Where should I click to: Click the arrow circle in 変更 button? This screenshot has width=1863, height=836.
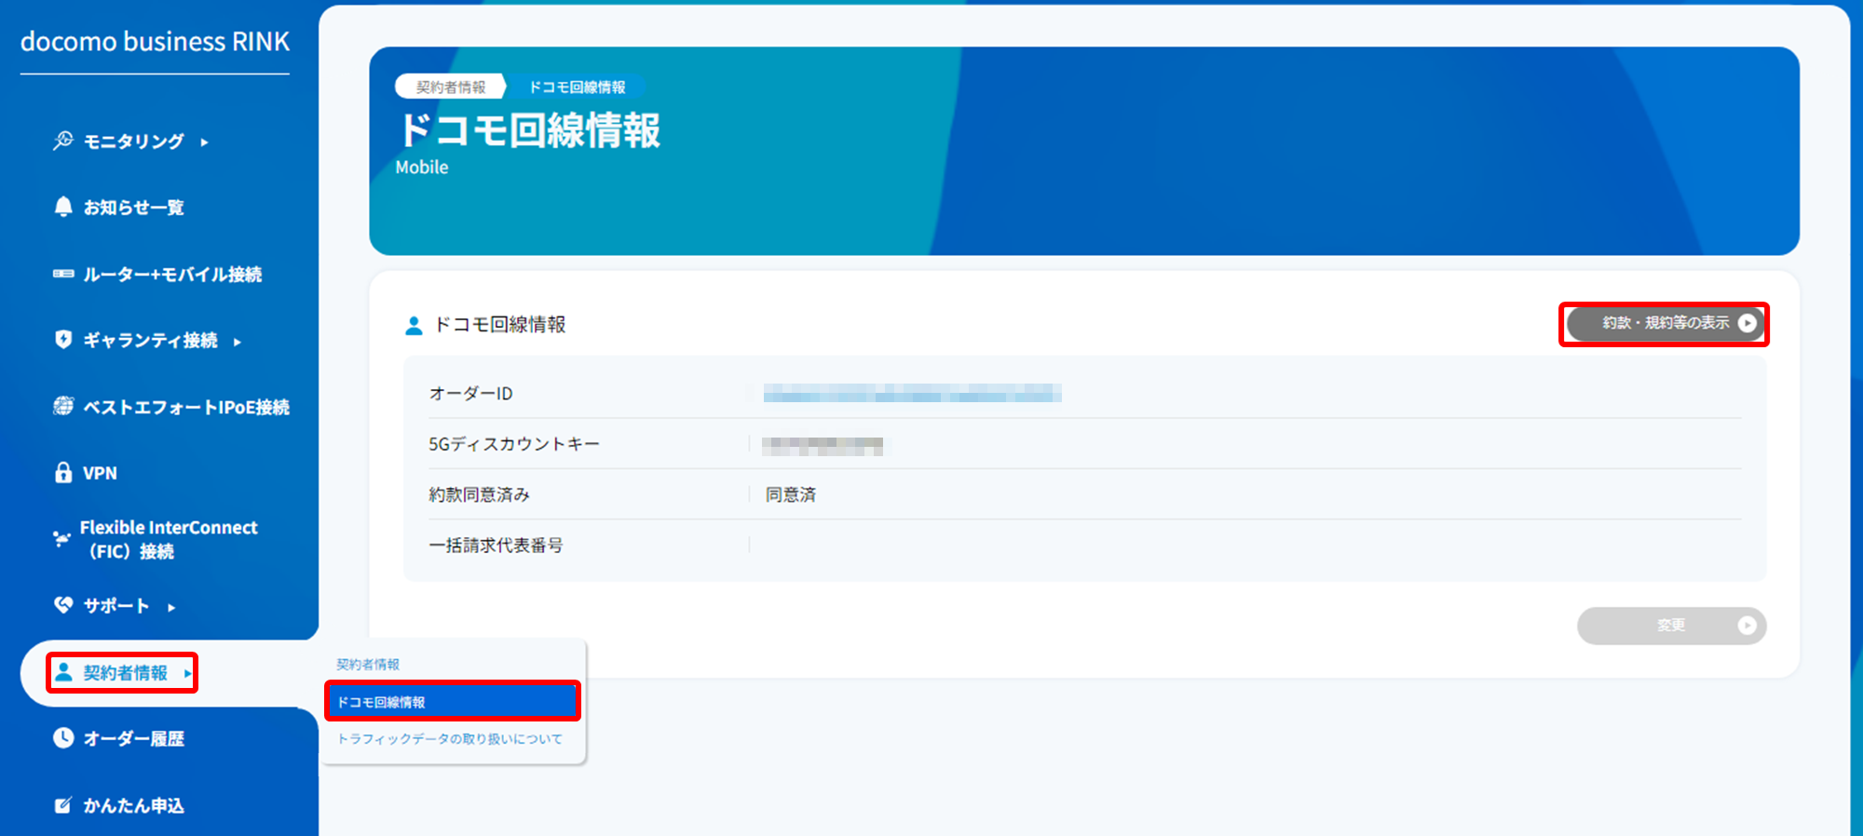coord(1747,626)
